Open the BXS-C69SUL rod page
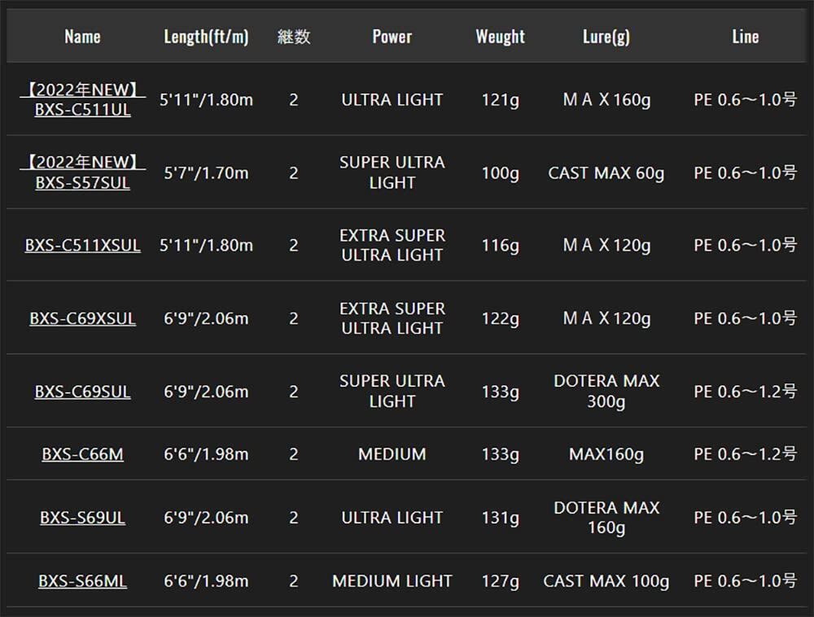This screenshot has height=617, width=814. (x=82, y=392)
